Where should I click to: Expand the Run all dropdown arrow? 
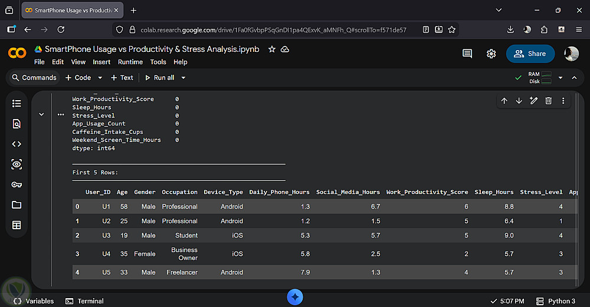tap(183, 78)
